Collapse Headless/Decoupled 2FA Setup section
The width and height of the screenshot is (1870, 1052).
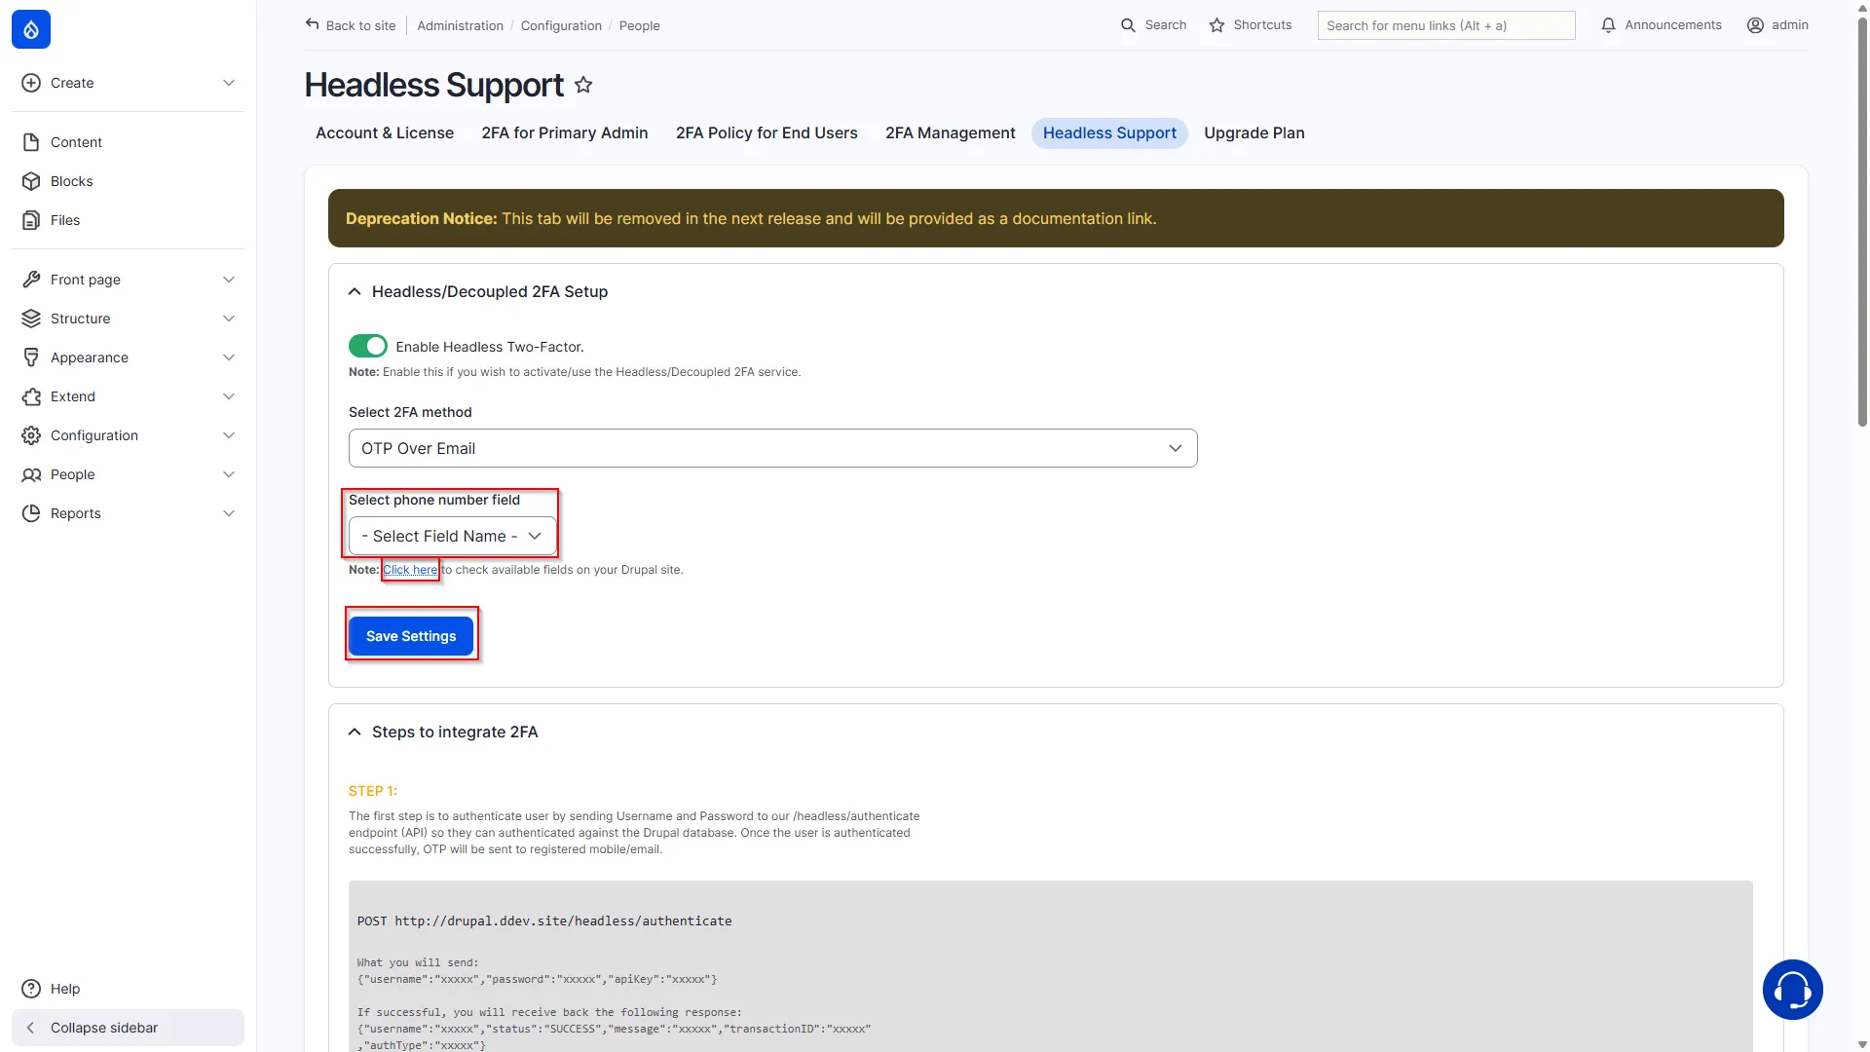[x=355, y=291]
